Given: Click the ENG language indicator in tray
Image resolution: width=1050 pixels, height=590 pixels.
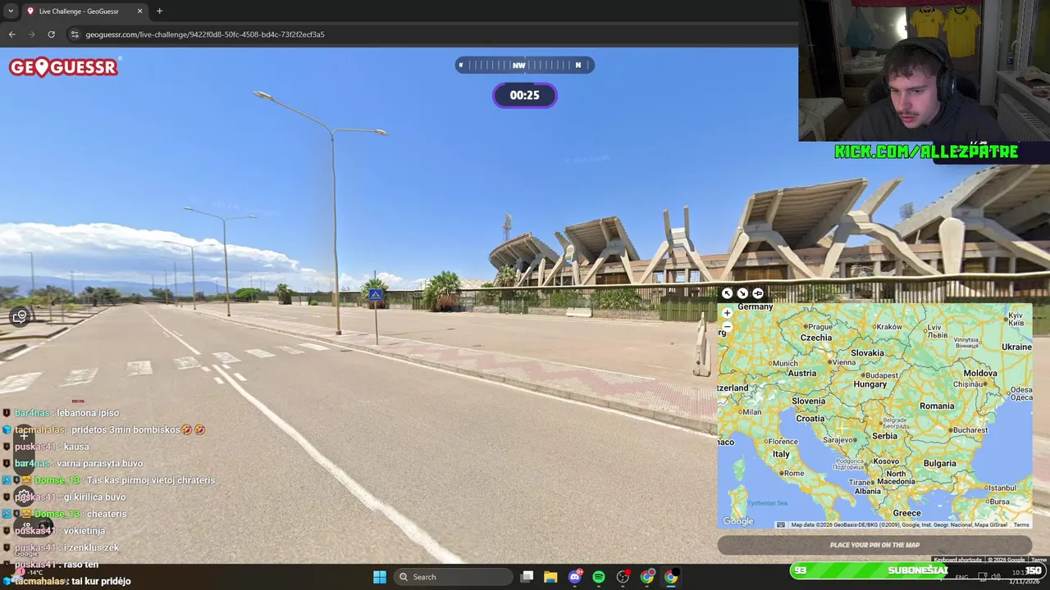Looking at the screenshot, I should (961, 578).
